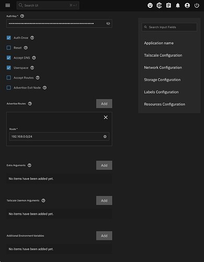Uncheck the Accept DNS checkbox
The image size is (204, 262).
pos(9,58)
